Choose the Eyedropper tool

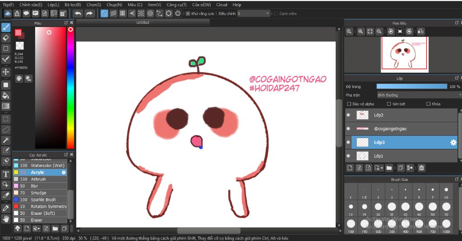tap(6, 208)
